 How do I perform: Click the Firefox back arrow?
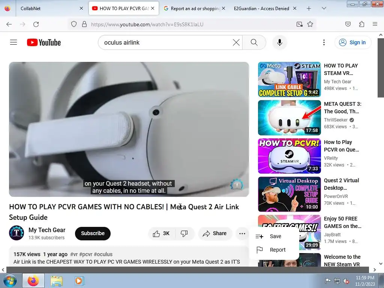click(x=9, y=24)
